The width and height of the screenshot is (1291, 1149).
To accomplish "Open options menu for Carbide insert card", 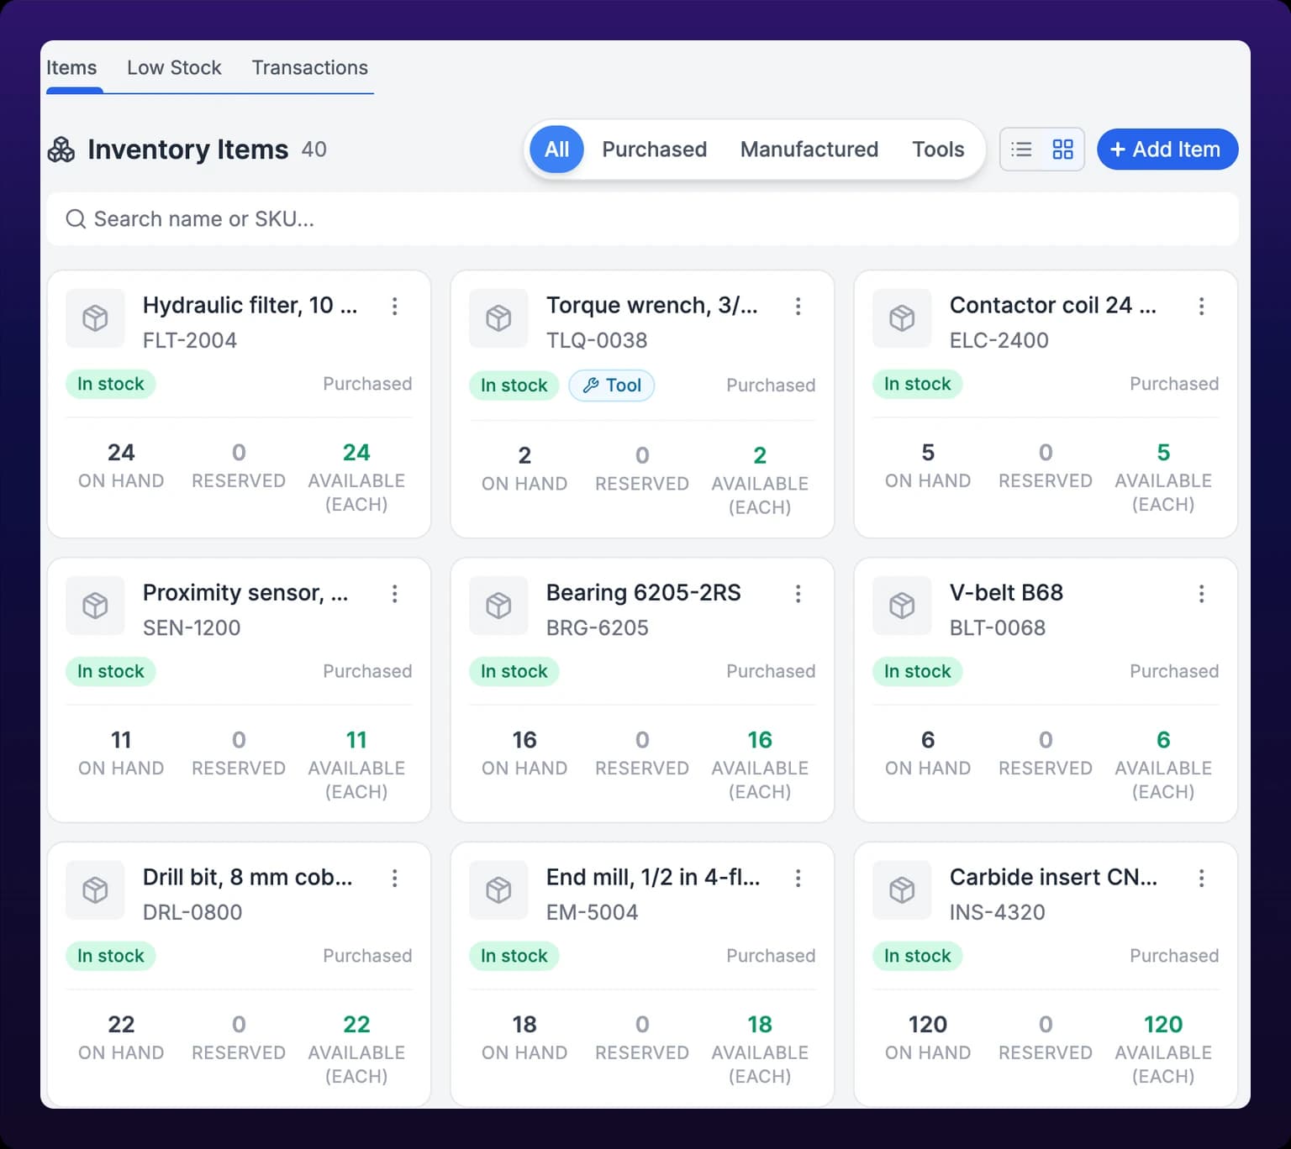I will (1201, 879).
